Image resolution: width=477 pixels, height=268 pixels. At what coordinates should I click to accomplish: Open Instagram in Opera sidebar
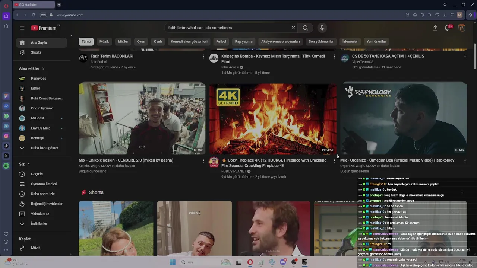pyautogui.click(x=6, y=136)
